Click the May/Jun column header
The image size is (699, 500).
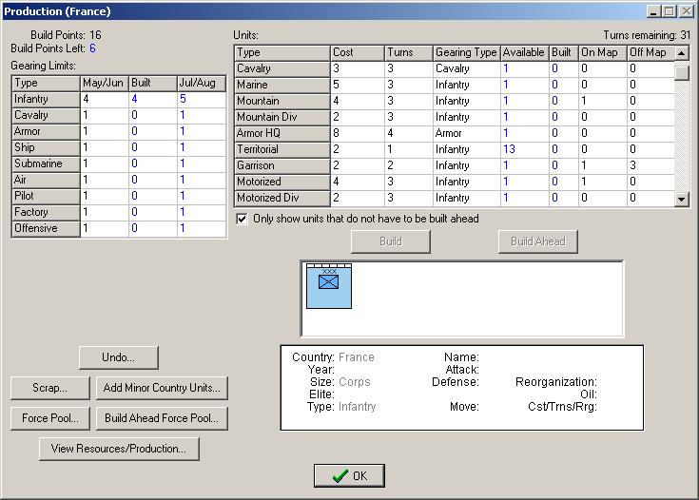(105, 83)
